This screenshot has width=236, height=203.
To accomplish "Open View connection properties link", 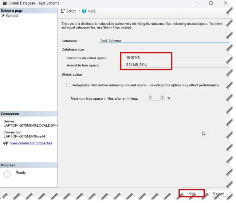I will 31,143.
